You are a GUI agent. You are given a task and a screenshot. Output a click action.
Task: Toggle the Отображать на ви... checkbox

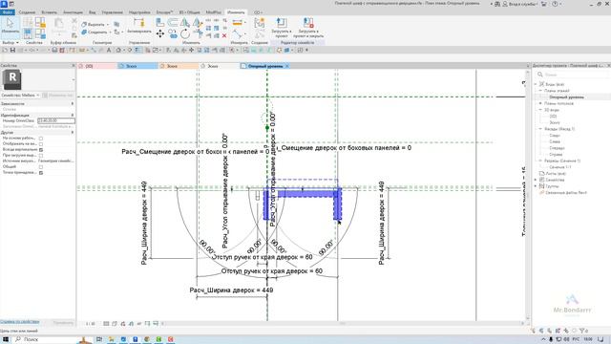click(x=41, y=144)
